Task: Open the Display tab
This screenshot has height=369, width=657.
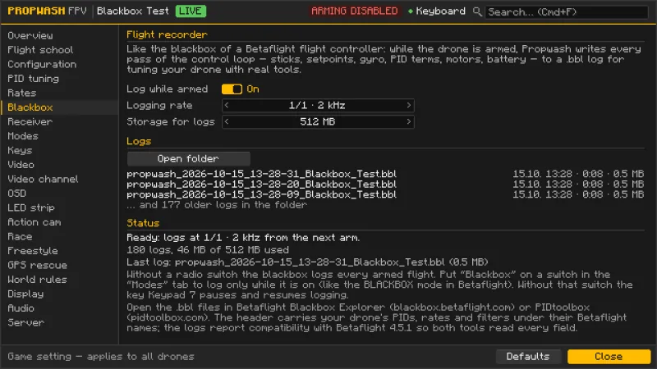Action: click(x=59, y=294)
